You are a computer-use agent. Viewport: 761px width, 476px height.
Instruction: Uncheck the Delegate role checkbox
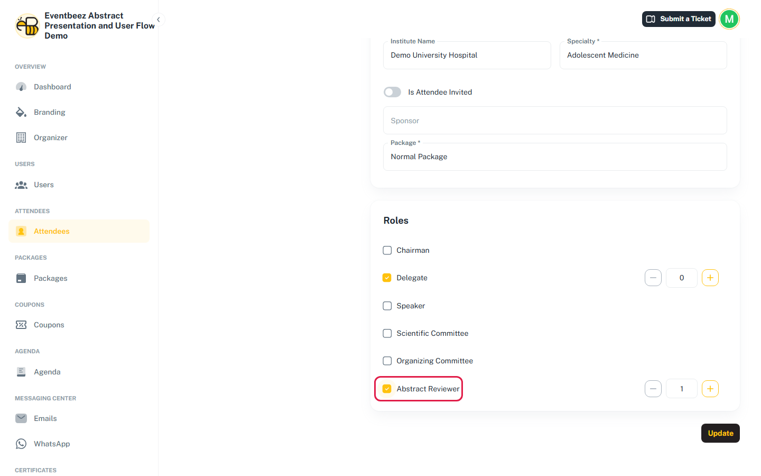click(387, 278)
